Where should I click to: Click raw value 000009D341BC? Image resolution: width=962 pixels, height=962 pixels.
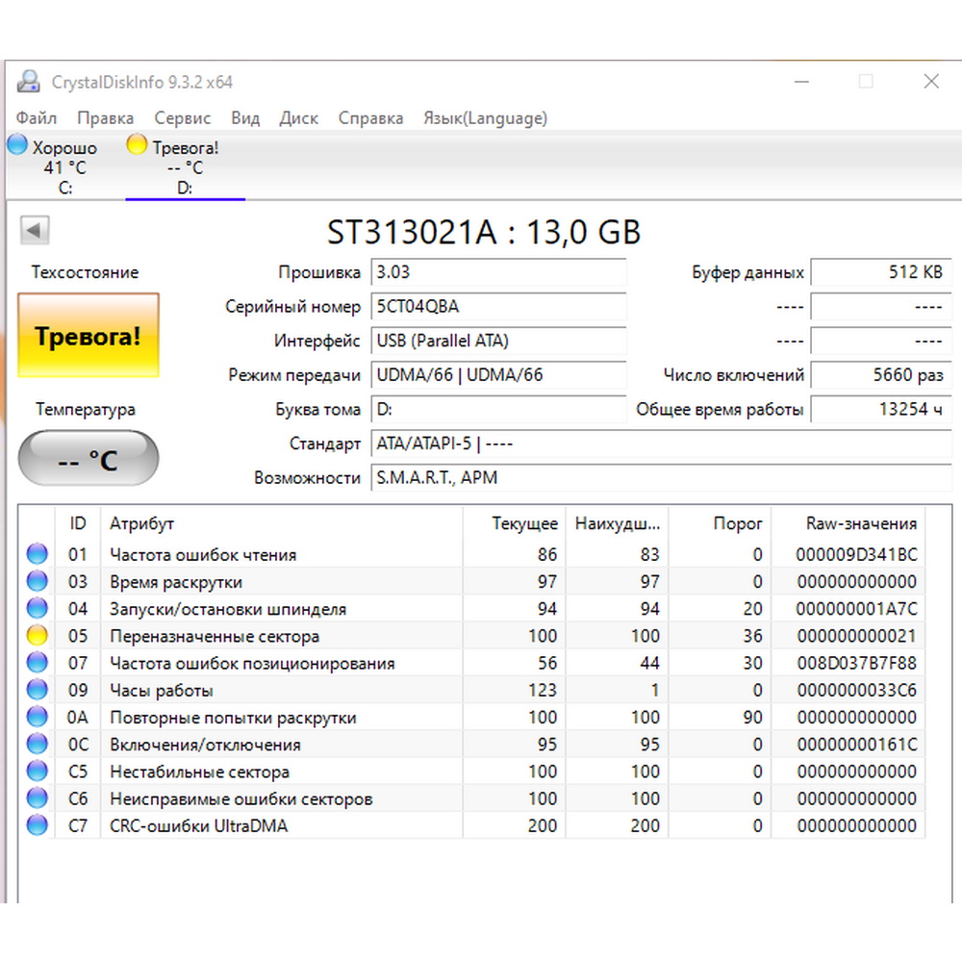tap(856, 554)
